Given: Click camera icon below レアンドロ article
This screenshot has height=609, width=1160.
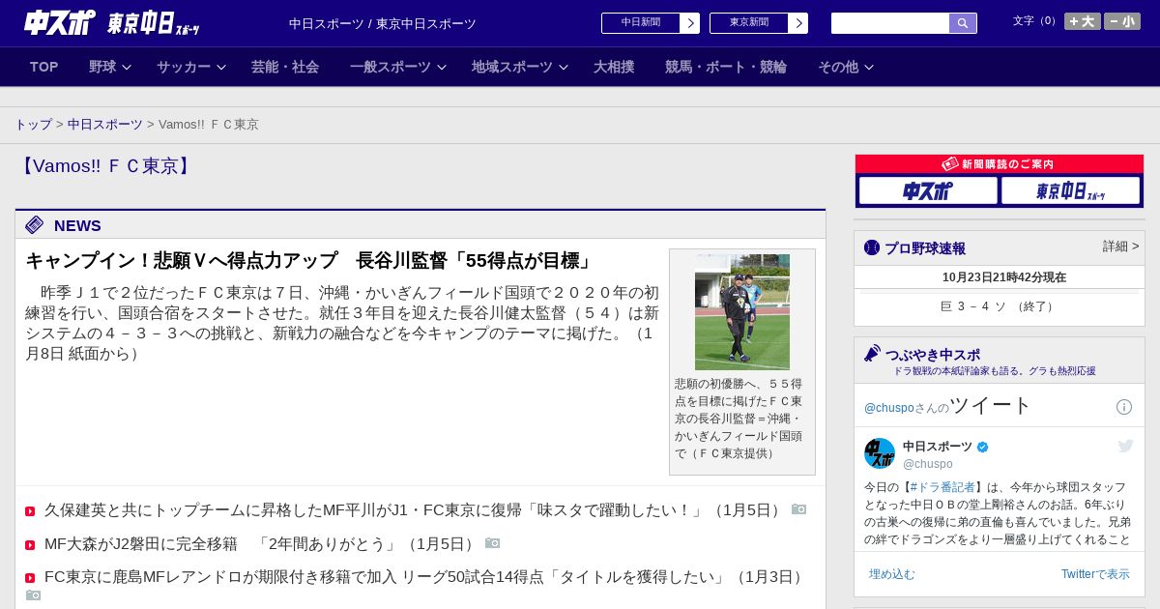Looking at the screenshot, I should tap(33, 594).
